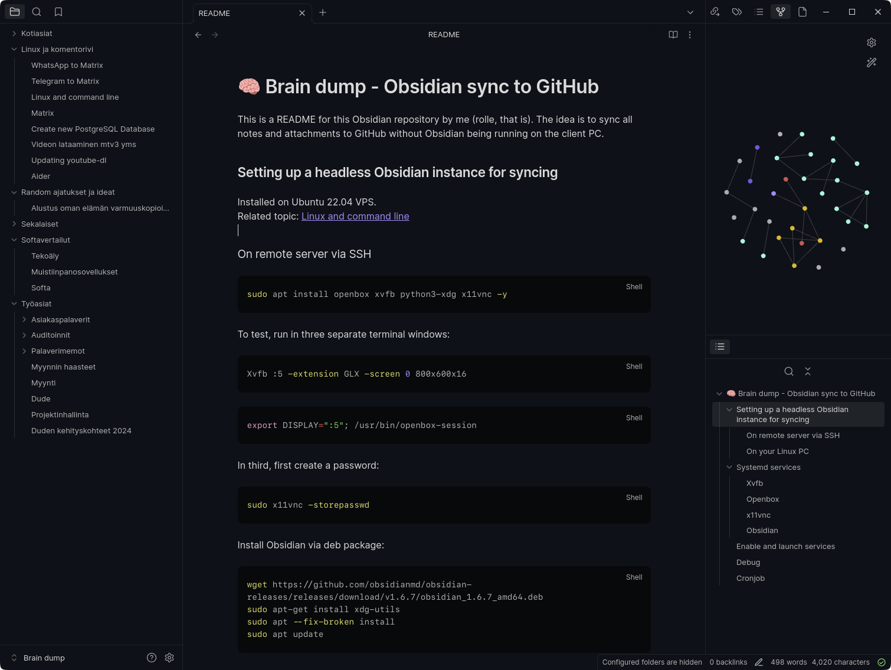Follow the Linux and command line link
The height and width of the screenshot is (670, 891).
pyautogui.click(x=355, y=216)
